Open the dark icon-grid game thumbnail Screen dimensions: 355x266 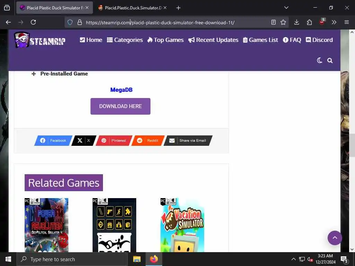(x=114, y=225)
